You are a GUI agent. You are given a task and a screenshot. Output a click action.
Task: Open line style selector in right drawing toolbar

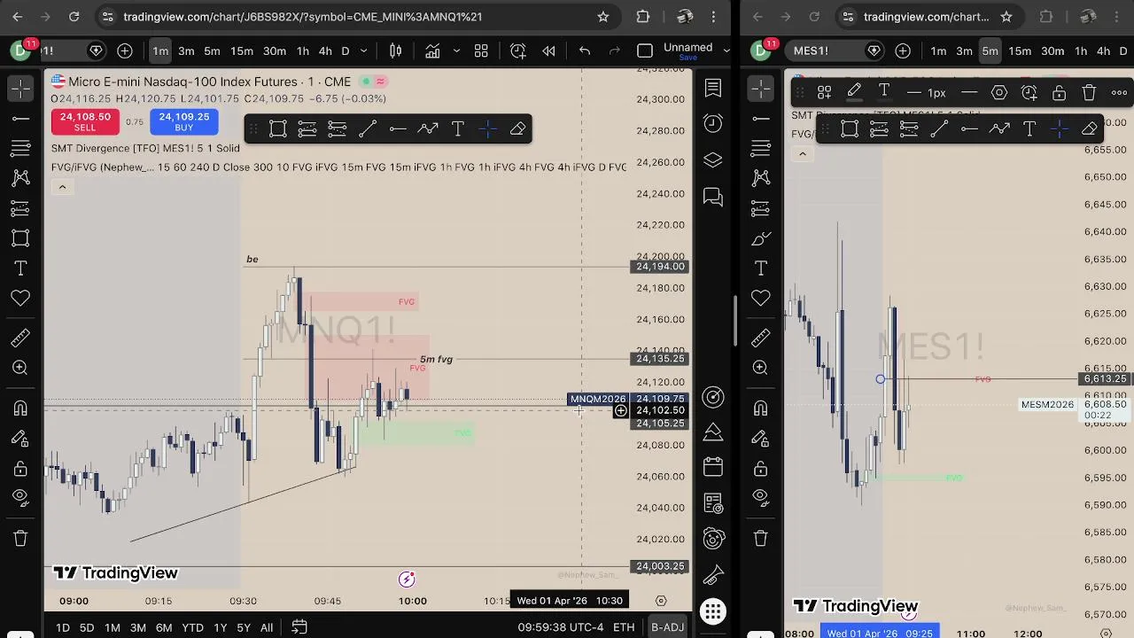pos(969,92)
